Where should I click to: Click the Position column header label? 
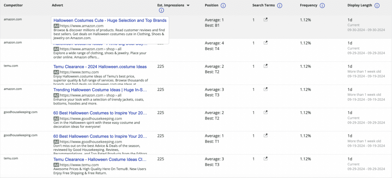[x=212, y=6]
